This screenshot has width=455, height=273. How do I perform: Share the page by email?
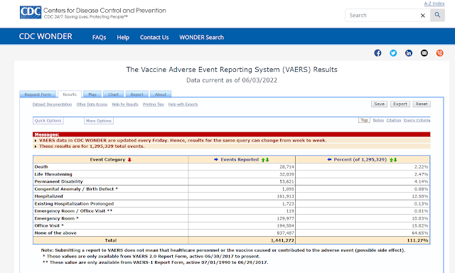(x=424, y=53)
